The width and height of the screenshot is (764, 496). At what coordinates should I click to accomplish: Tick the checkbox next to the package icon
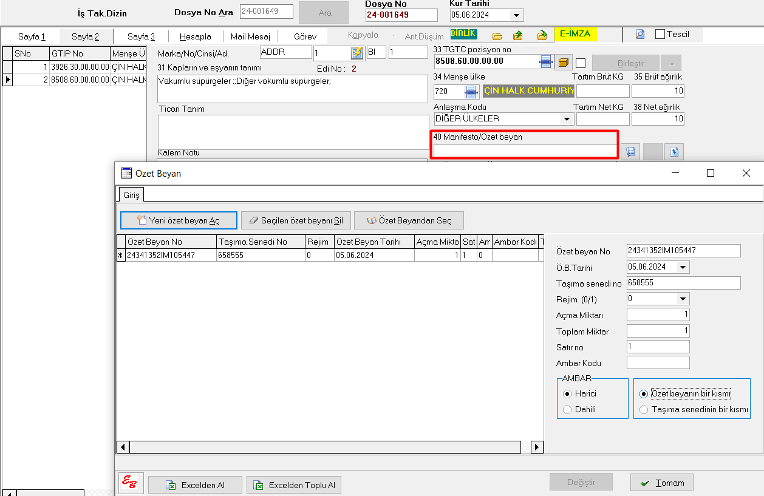tap(581, 63)
